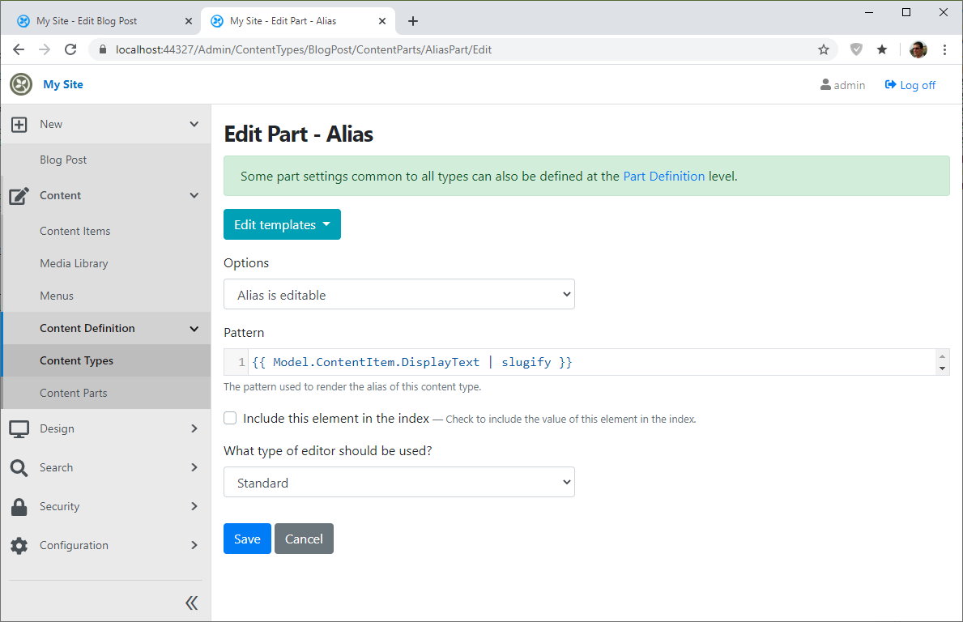The width and height of the screenshot is (963, 622).
Task: Click the Security padlock icon
Action: click(19, 507)
